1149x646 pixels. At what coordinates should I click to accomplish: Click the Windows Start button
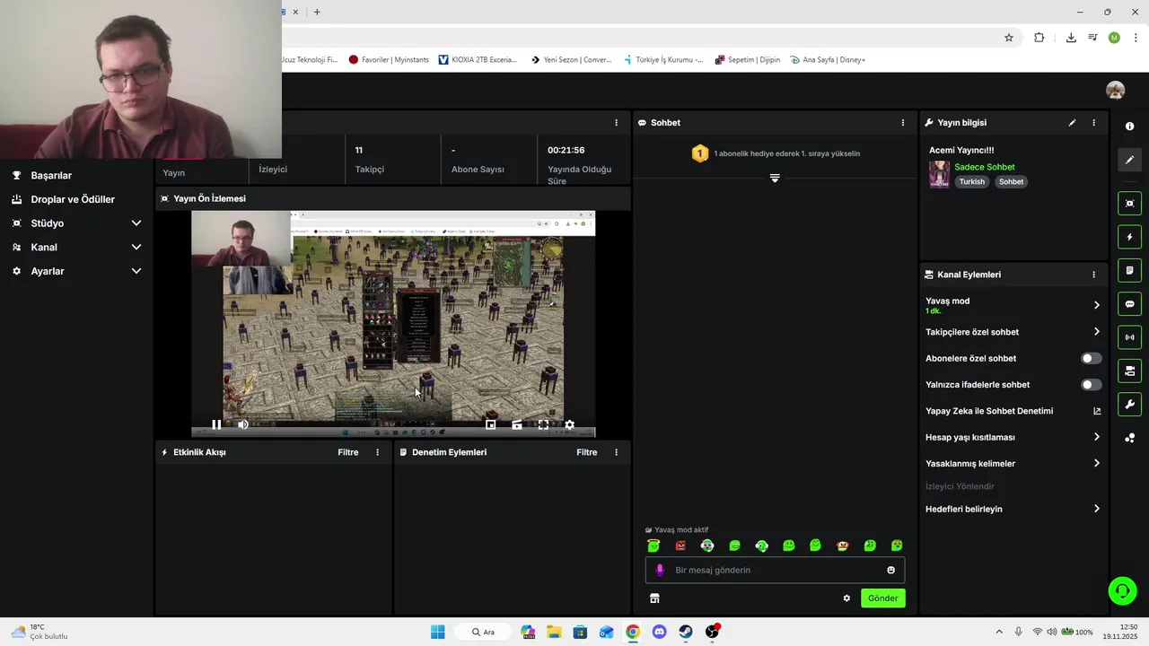coord(437,632)
